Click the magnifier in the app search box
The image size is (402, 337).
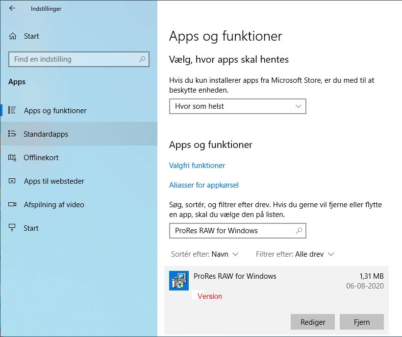(299, 231)
